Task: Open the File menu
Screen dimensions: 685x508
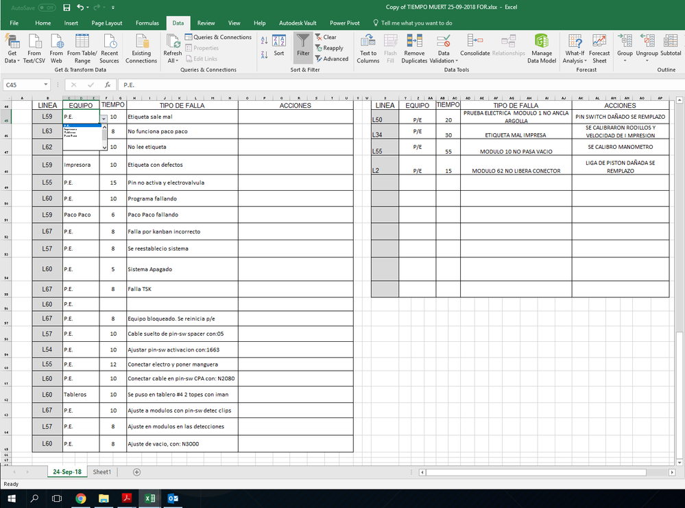Action: (x=14, y=23)
